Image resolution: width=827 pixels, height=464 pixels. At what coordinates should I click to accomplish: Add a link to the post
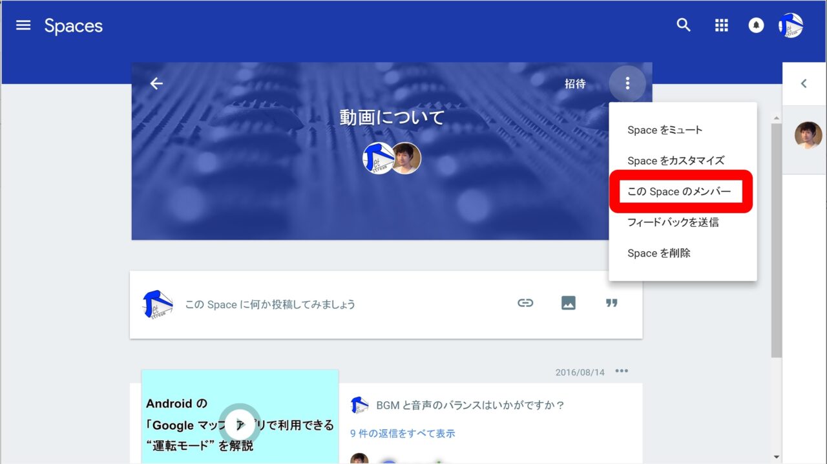(x=525, y=303)
